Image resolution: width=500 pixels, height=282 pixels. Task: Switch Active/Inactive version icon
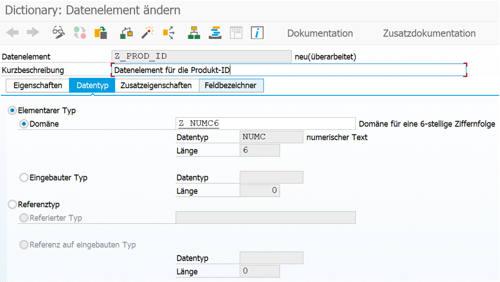tap(80, 32)
